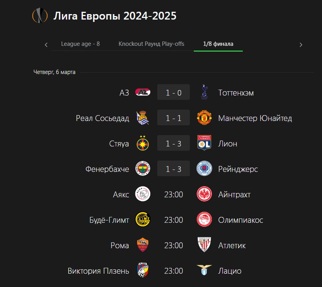Go to previous rounds with left chevron
Image resolution: width=322 pixels, height=287 pixels.
coord(46,45)
